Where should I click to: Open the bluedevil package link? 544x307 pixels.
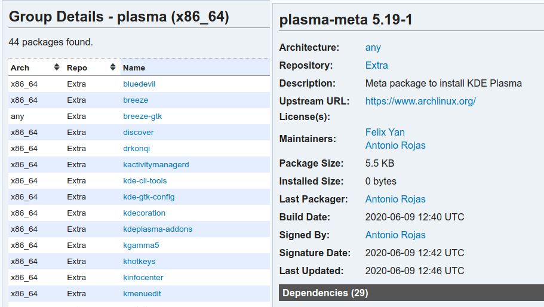point(139,84)
